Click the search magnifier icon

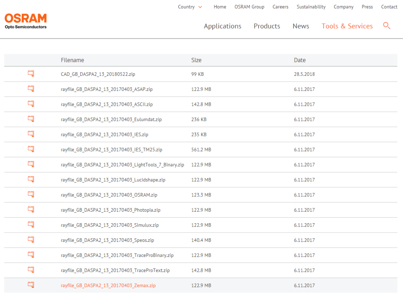pyautogui.click(x=387, y=26)
